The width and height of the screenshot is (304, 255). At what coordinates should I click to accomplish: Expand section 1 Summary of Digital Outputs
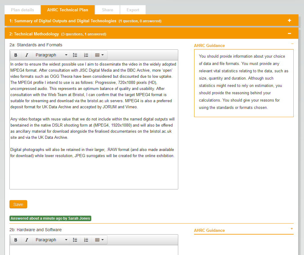click(289, 21)
